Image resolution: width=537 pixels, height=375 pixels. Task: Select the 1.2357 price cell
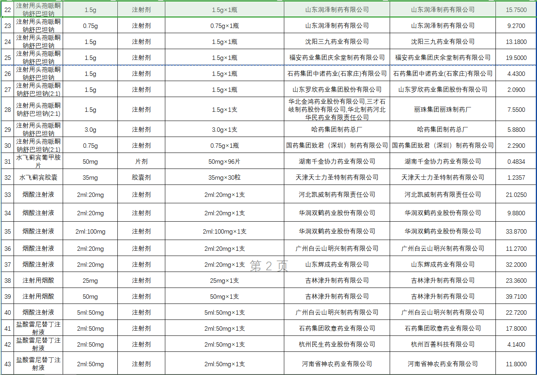tap(516, 177)
